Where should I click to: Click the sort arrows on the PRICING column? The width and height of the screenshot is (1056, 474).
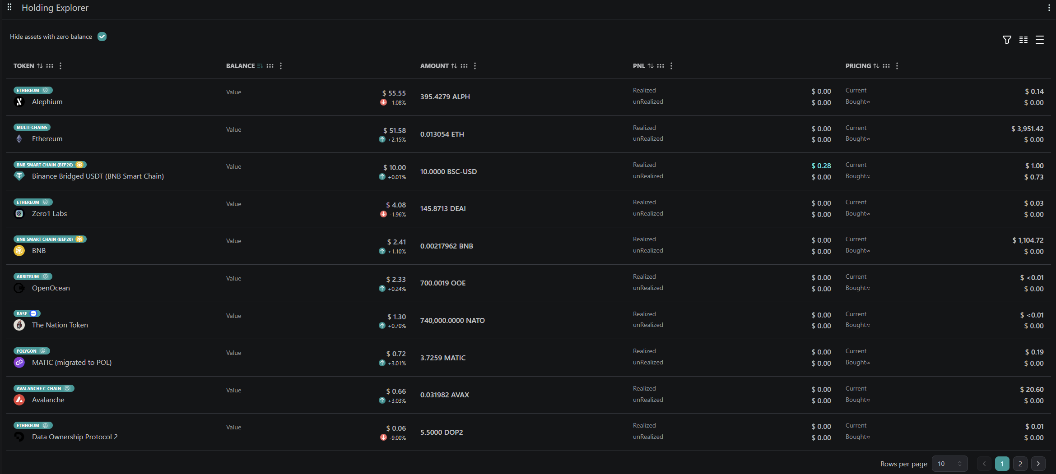[876, 65]
